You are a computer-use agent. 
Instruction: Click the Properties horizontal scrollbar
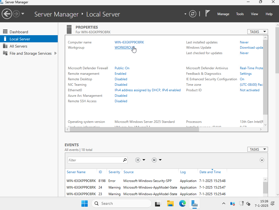point(134,129)
